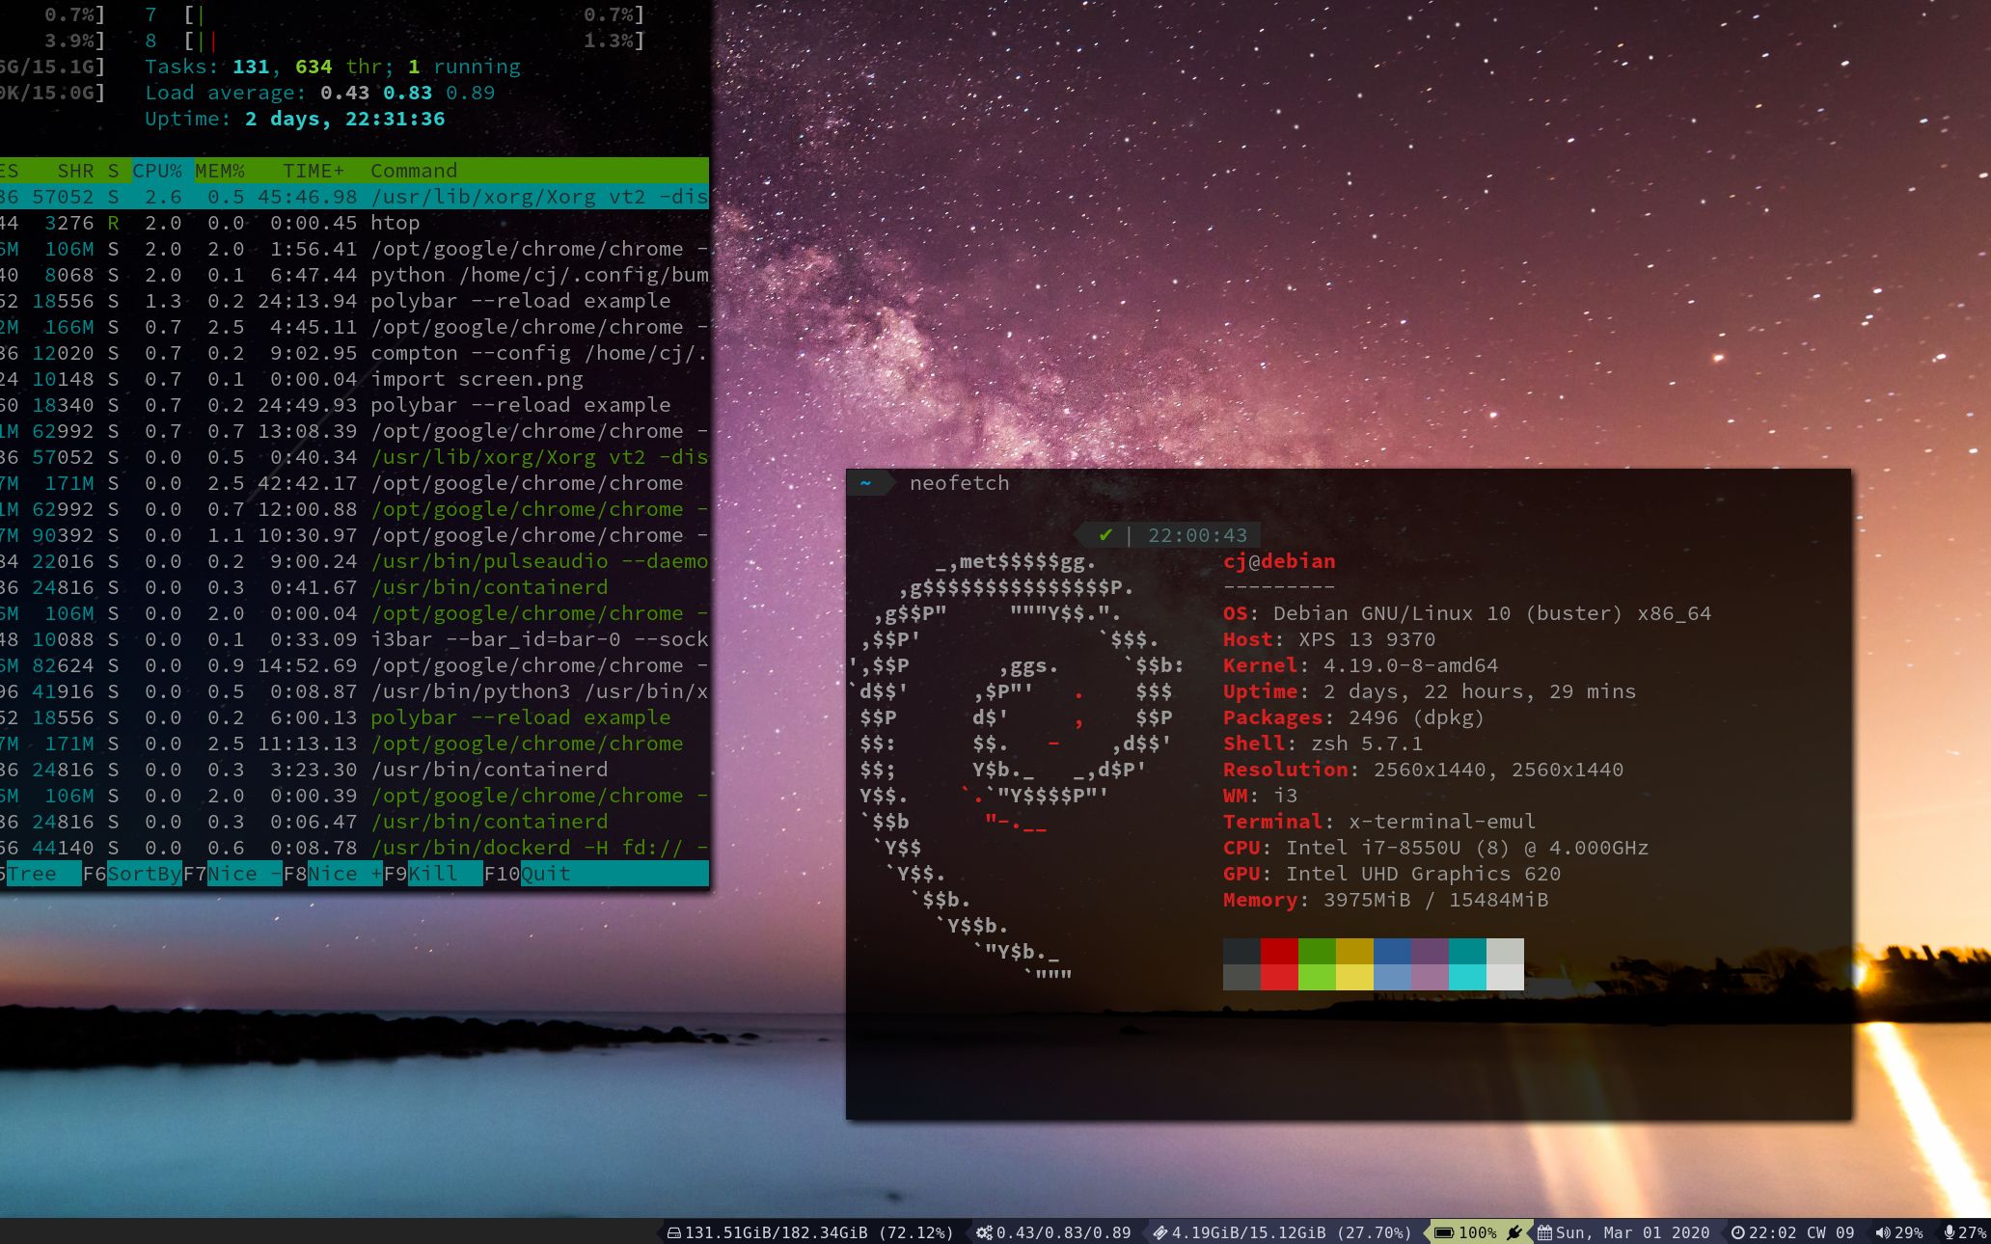Click the clock icon next to 22:02
Image resolution: width=1991 pixels, height=1244 pixels.
1736,1232
